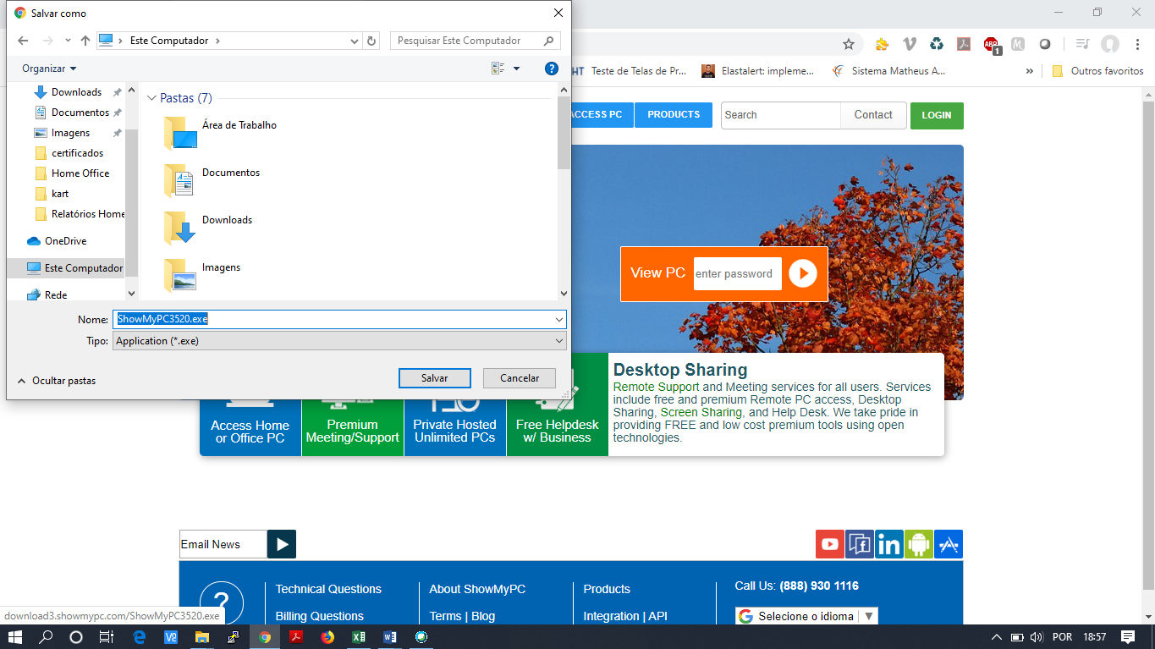1155x649 pixels.
Task: Open Word from the taskbar
Action: coord(390,637)
